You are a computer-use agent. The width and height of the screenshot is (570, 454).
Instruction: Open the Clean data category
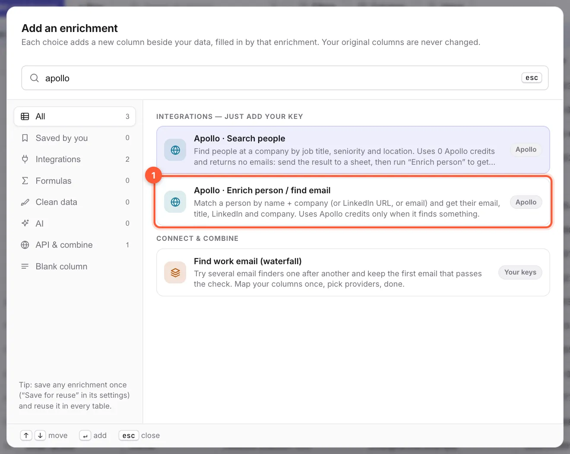click(75, 202)
